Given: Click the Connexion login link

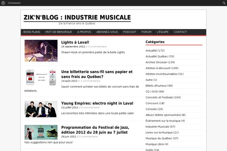Looking at the screenshot, I should tap(14, 3).
